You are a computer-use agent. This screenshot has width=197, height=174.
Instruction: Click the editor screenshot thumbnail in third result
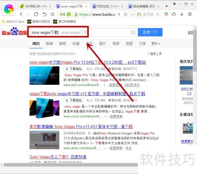point(45,140)
